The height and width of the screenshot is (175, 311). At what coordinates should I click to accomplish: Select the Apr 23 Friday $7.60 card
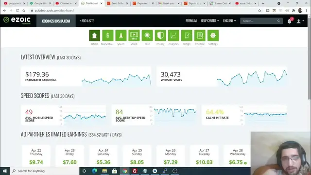point(69,156)
